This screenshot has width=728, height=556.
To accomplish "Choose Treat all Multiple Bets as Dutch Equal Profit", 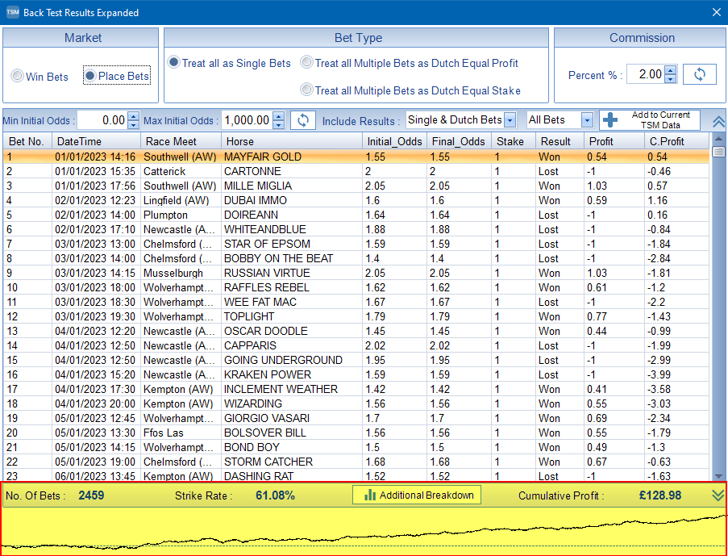I will pos(306,63).
